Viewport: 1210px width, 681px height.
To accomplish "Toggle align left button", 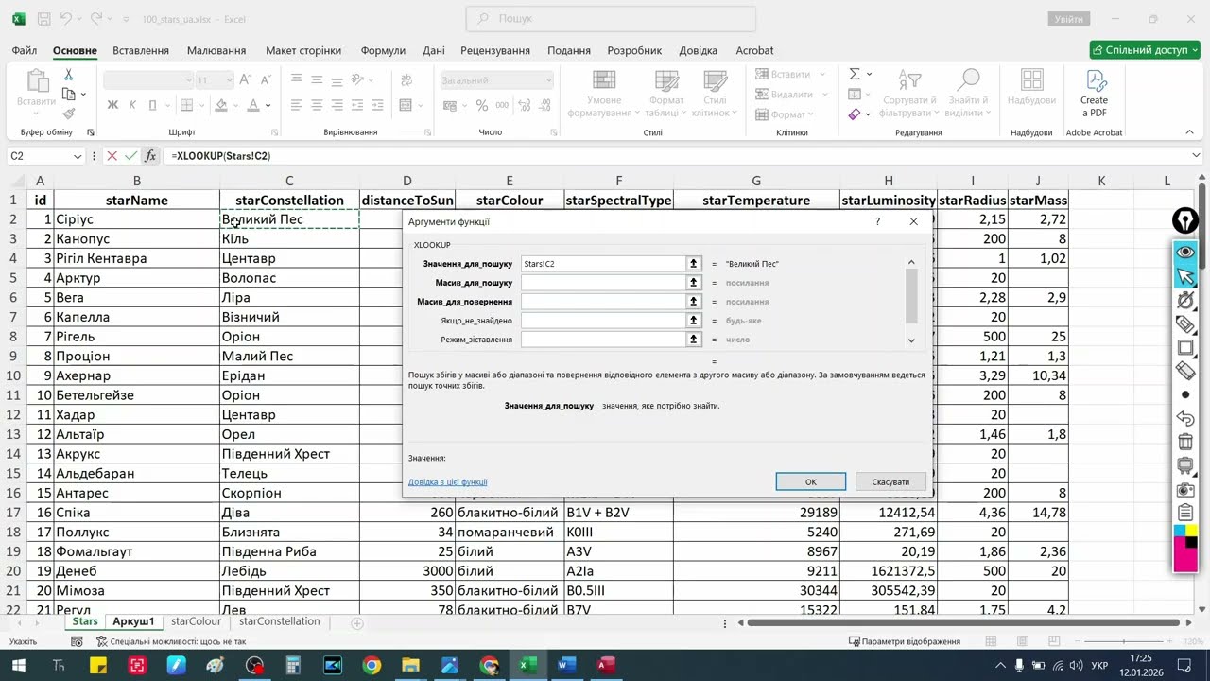I will (297, 105).
